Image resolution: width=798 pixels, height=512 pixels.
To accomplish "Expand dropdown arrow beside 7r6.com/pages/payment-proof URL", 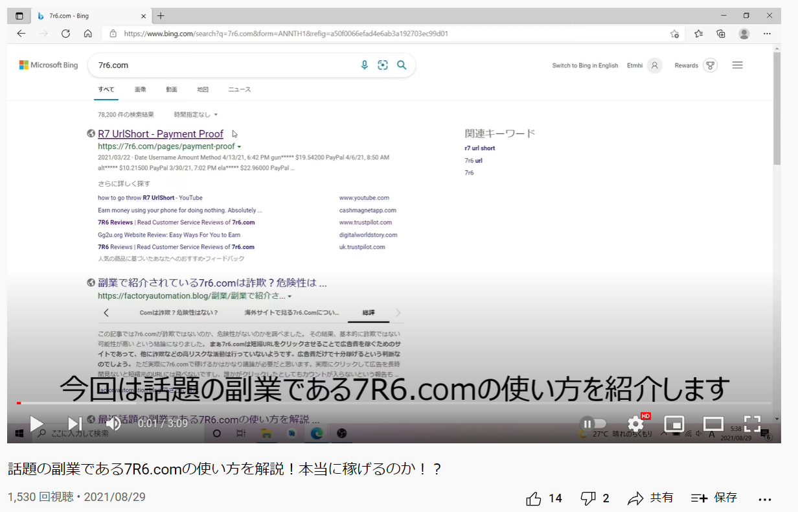I will coord(239,147).
